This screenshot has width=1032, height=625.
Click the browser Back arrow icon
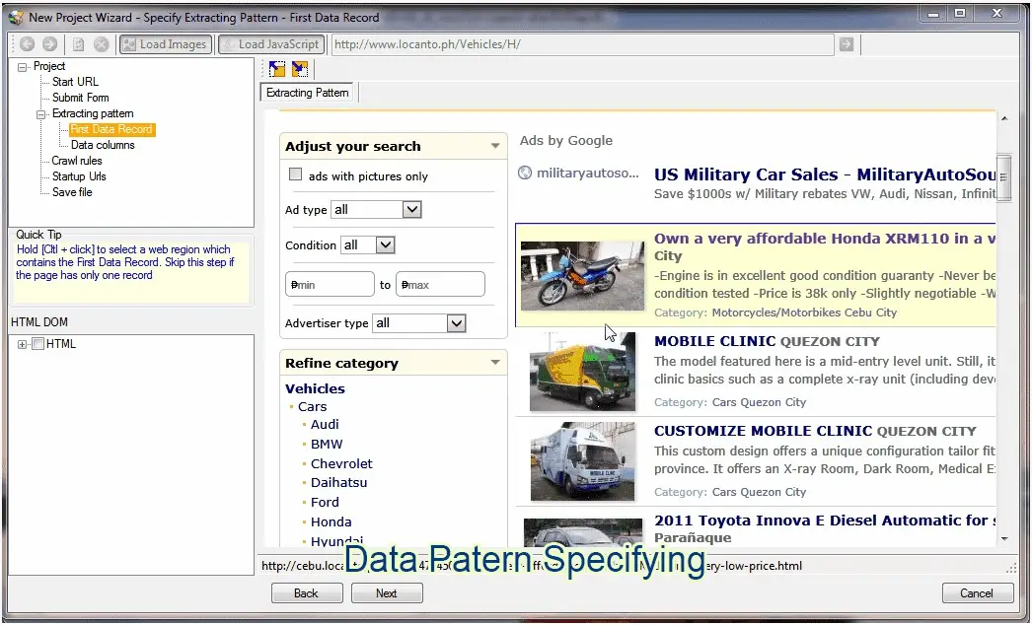[27, 44]
